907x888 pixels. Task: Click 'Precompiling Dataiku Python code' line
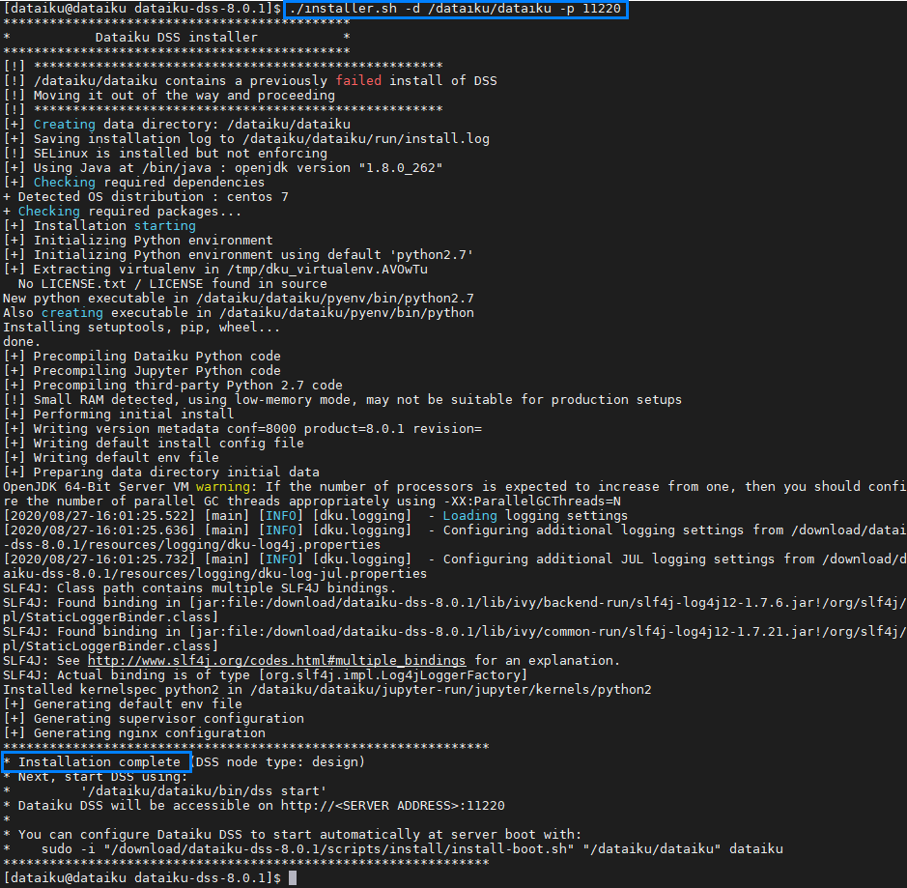[142, 356]
